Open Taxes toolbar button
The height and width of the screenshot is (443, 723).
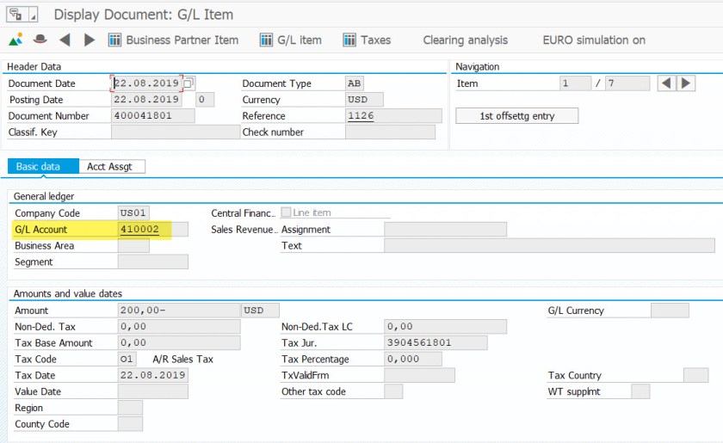tap(376, 40)
